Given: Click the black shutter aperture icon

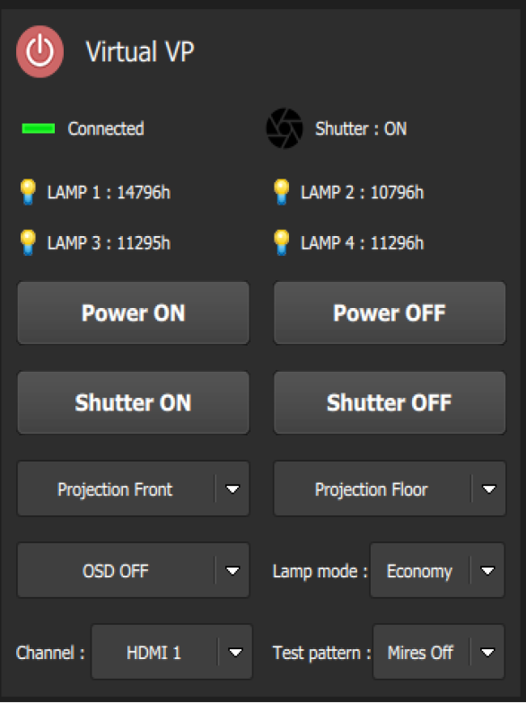Looking at the screenshot, I should click(x=285, y=128).
